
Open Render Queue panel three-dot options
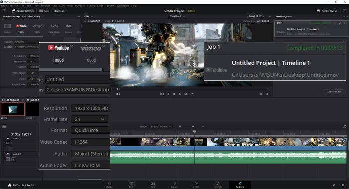coord(346,16)
